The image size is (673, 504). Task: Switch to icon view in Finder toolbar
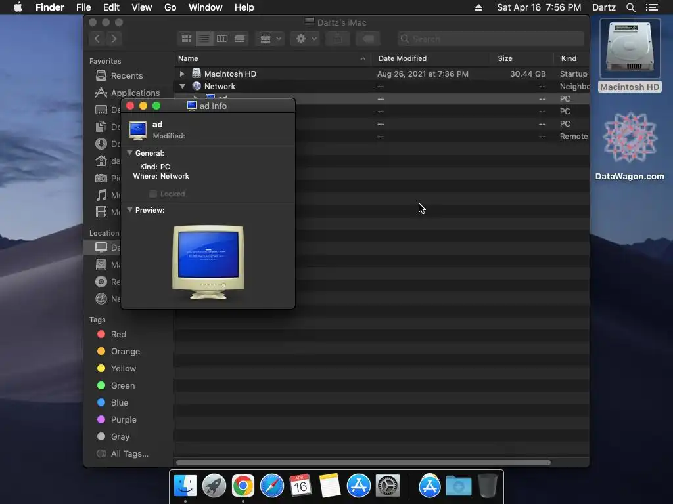click(x=186, y=39)
